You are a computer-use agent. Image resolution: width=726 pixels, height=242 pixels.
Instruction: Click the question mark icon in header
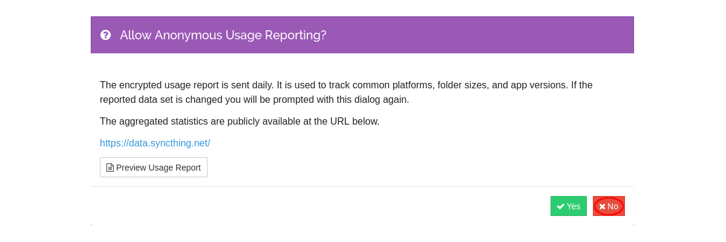pos(106,35)
